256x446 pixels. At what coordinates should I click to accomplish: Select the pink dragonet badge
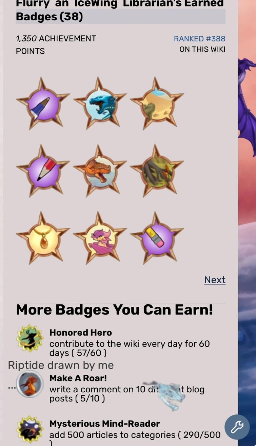click(100, 238)
